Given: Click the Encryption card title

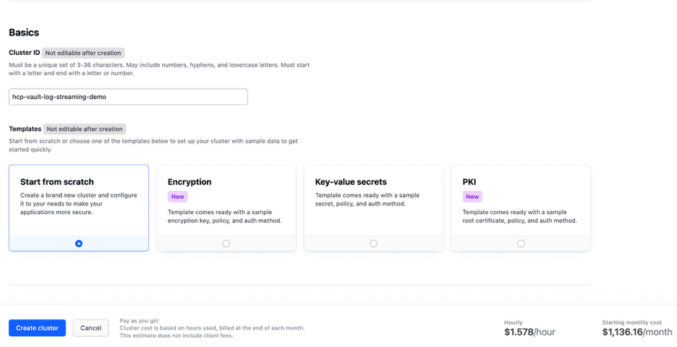Looking at the screenshot, I should pyautogui.click(x=190, y=182).
